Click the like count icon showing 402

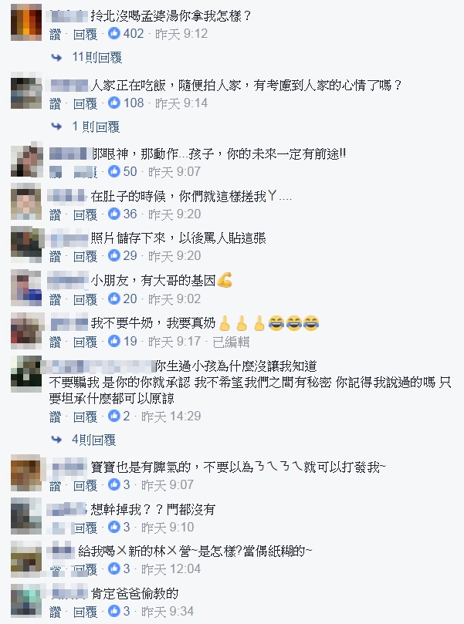click(x=114, y=33)
